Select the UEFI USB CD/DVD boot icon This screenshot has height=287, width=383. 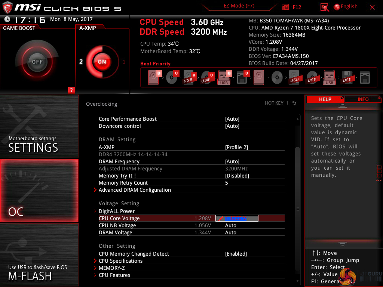[207, 77]
